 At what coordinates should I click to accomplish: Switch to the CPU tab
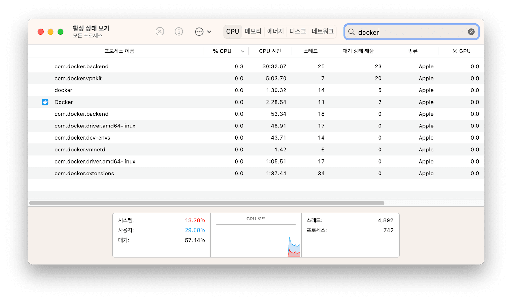pos(233,31)
